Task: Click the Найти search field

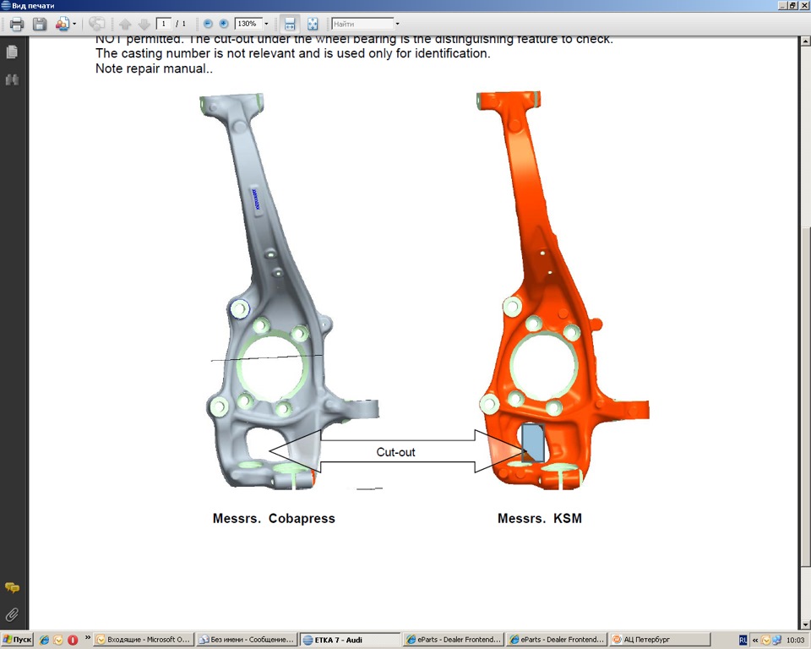Action: point(363,24)
